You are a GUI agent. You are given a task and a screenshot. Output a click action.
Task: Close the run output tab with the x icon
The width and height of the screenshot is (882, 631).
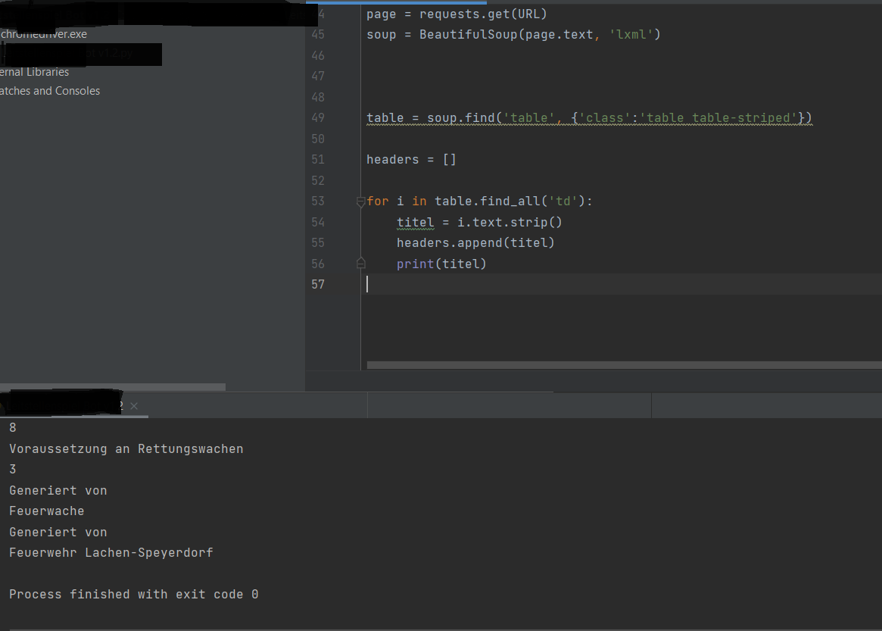click(133, 406)
